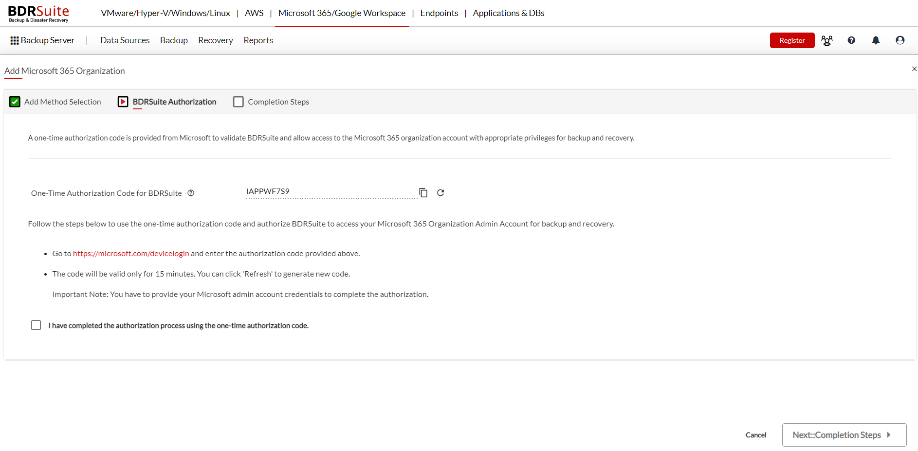Click 'I have completed the authorization process' label
Viewport: 918px width, 451px height.
[178, 326]
